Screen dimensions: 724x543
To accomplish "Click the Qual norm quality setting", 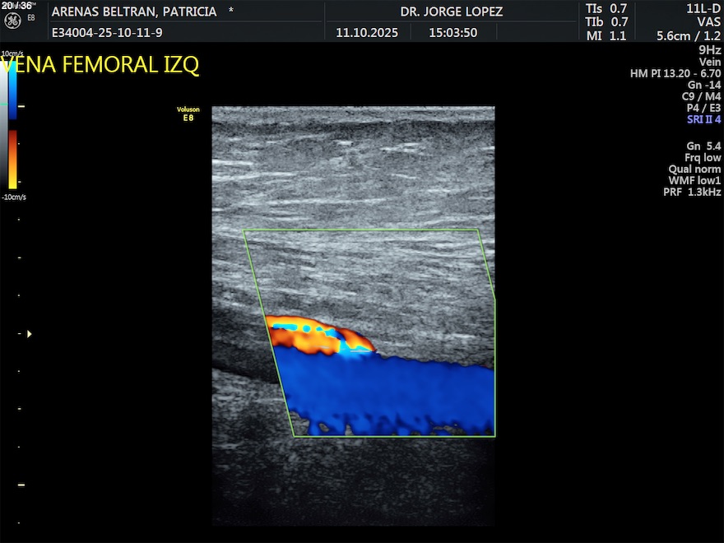I will click(695, 169).
